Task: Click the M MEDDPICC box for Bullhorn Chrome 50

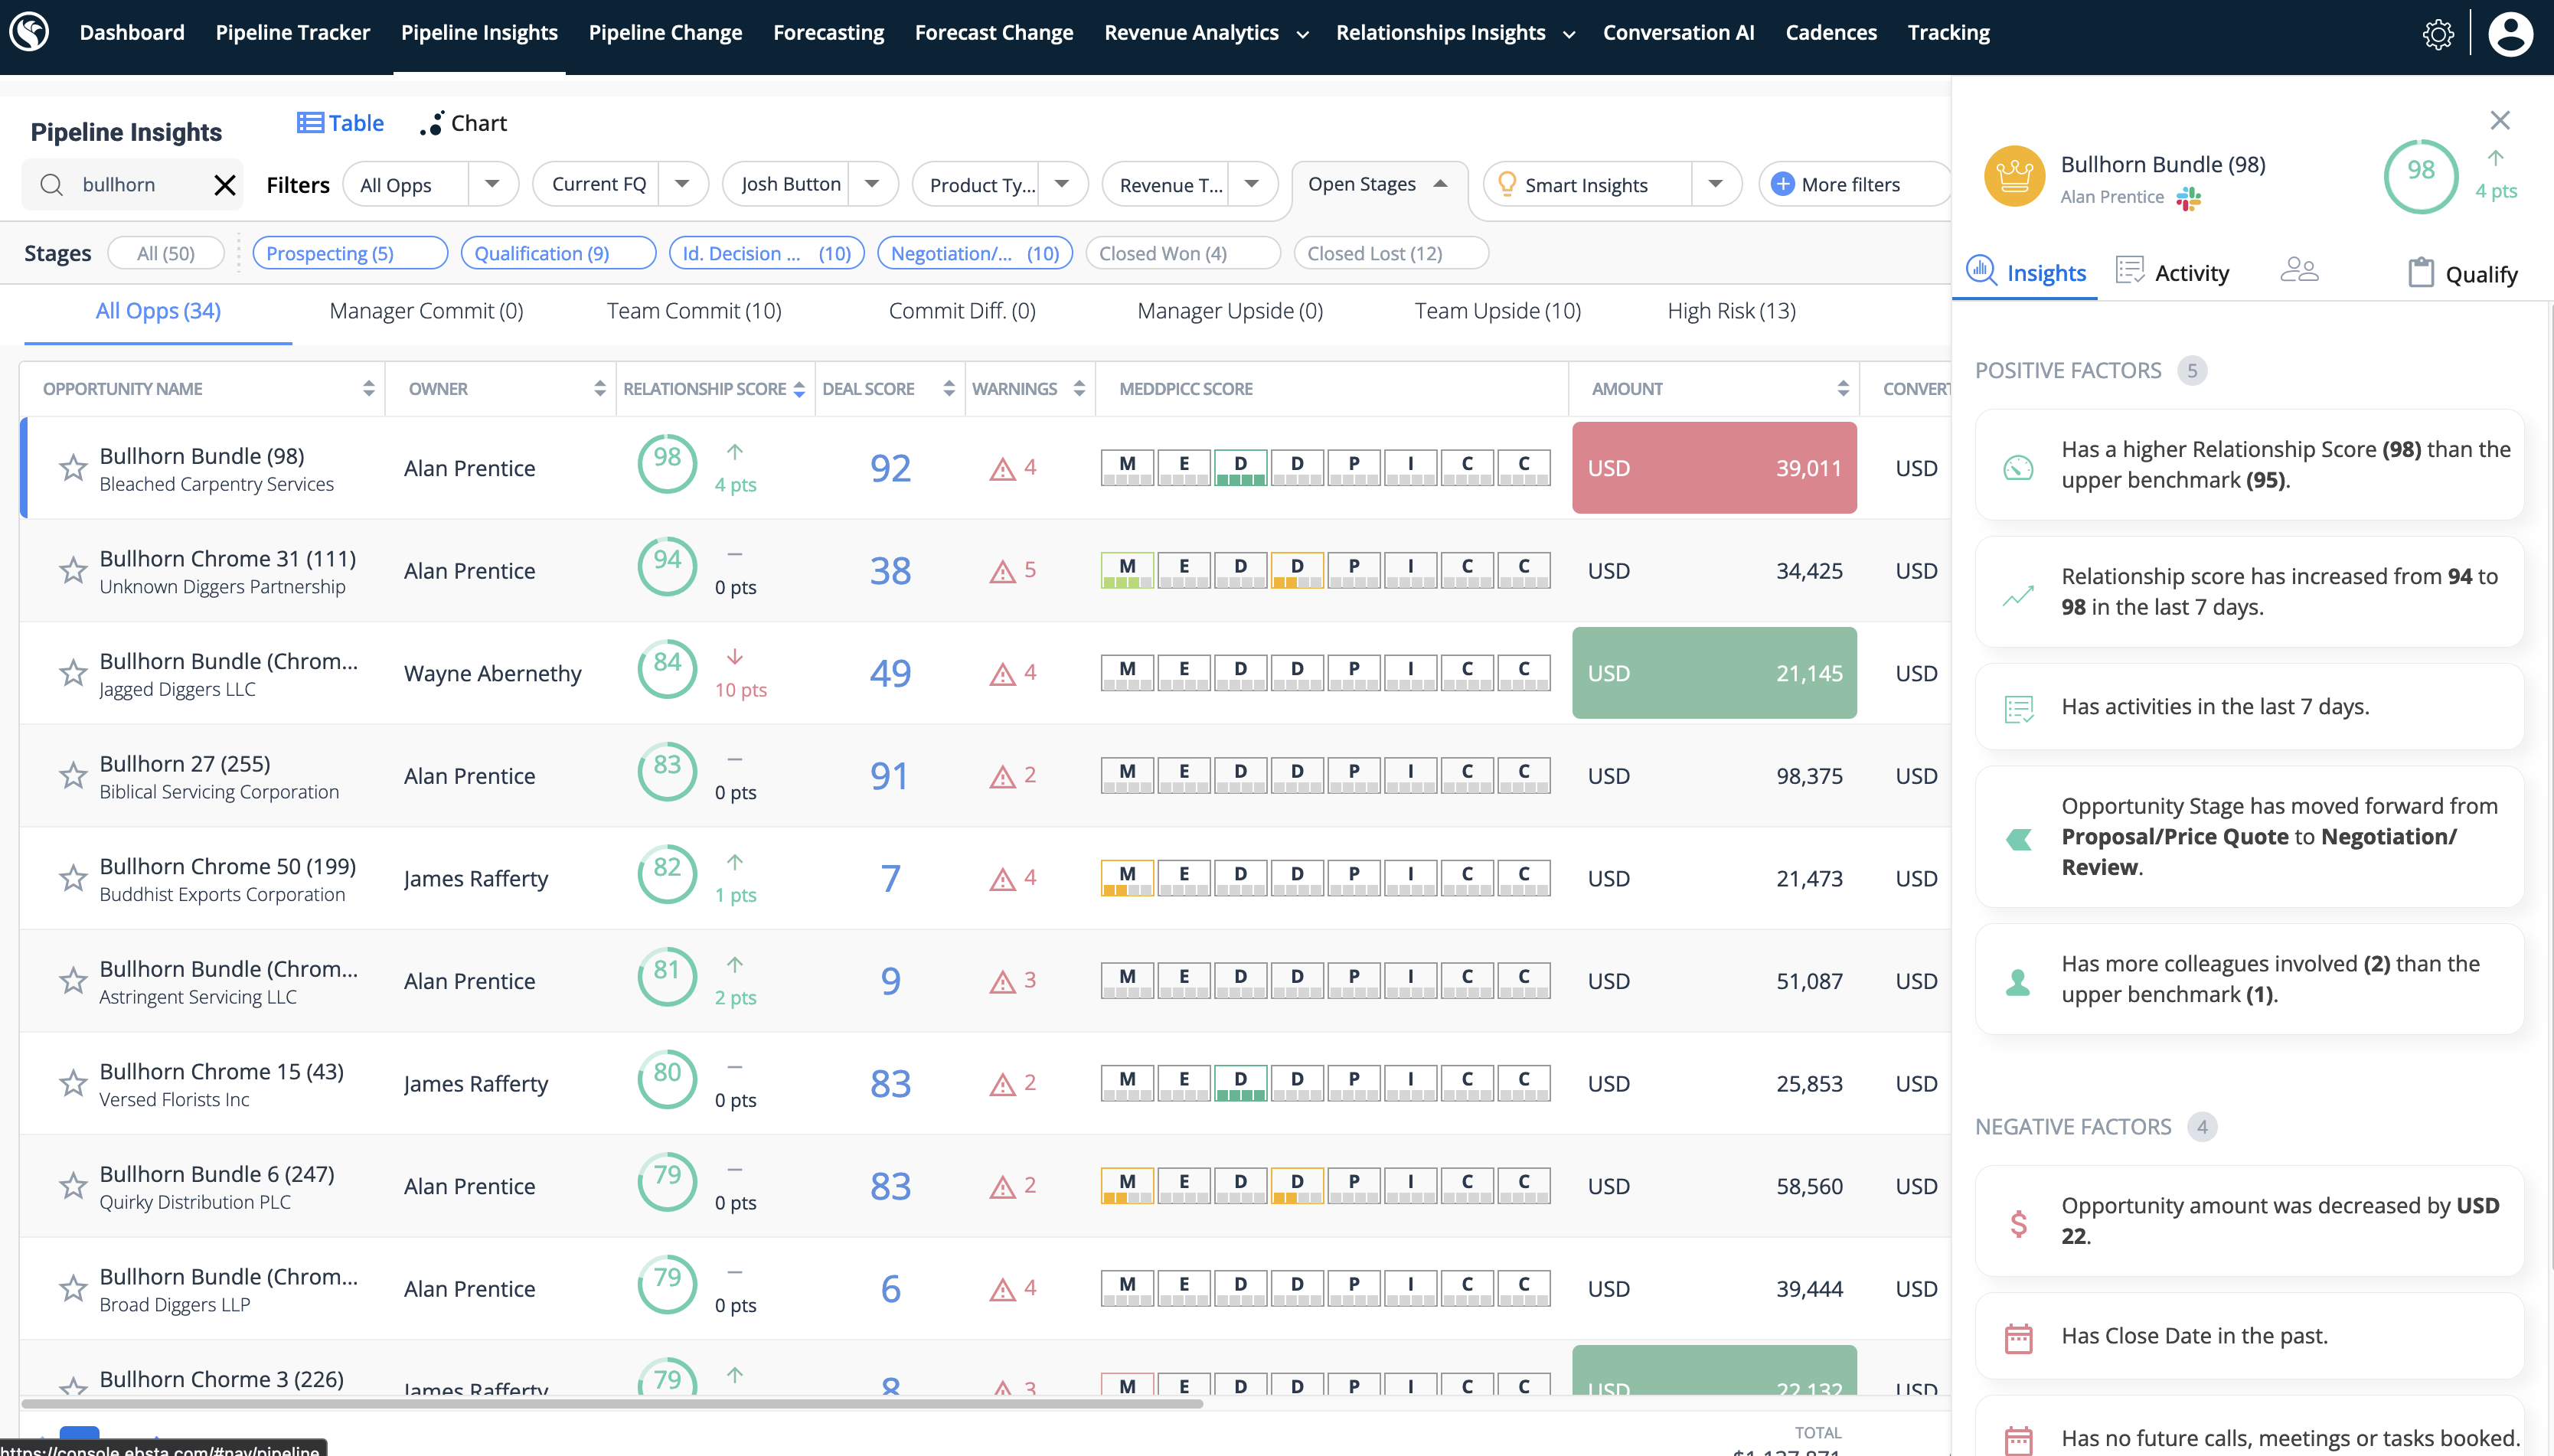Action: 1127,877
